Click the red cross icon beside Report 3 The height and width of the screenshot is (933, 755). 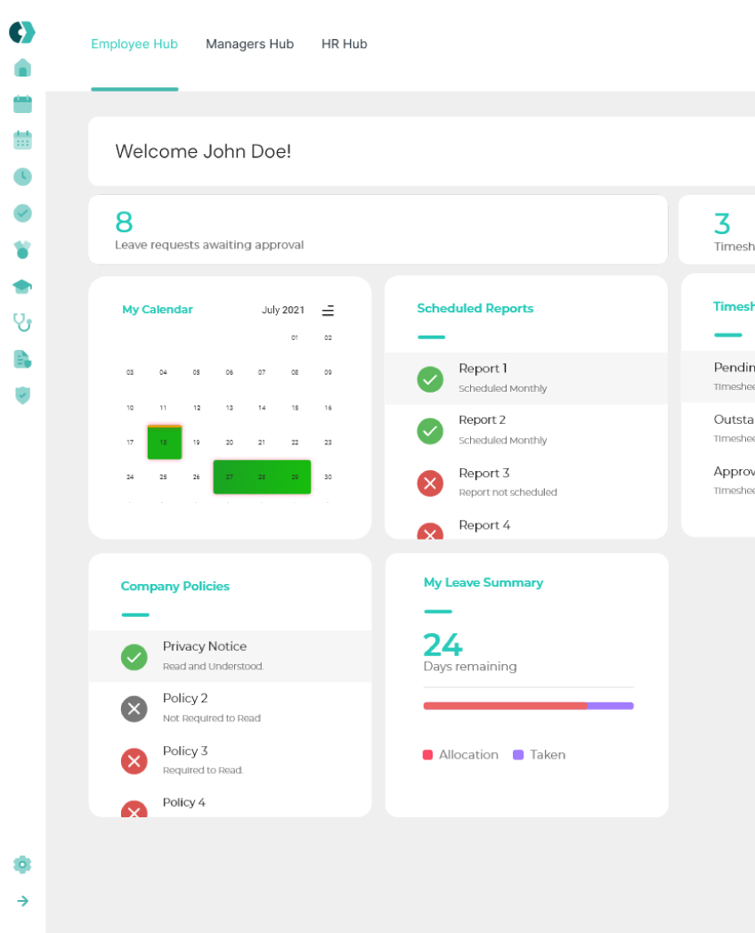[430, 483]
